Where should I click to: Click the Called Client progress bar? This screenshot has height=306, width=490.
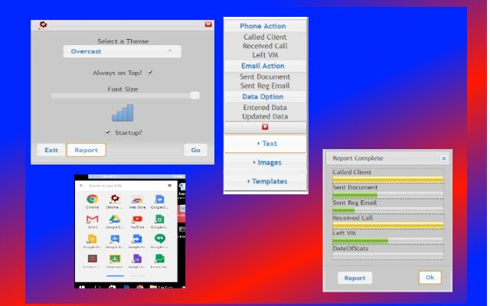[x=388, y=180]
